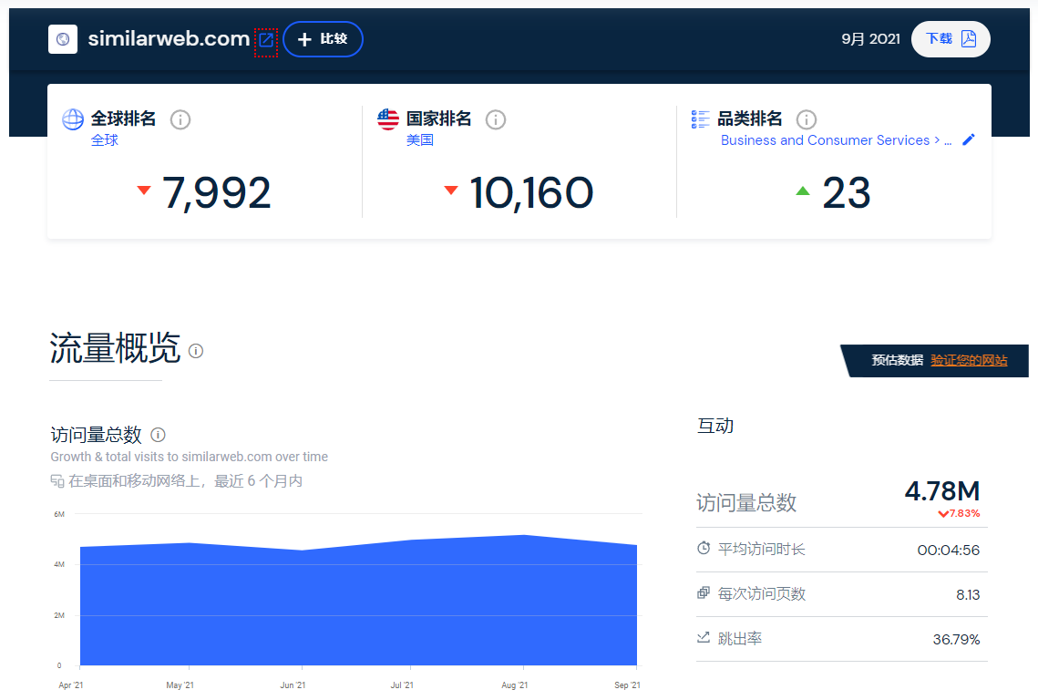Click the US flag icon beside 国家排名
This screenshot has height=700, width=1038.
387,118
